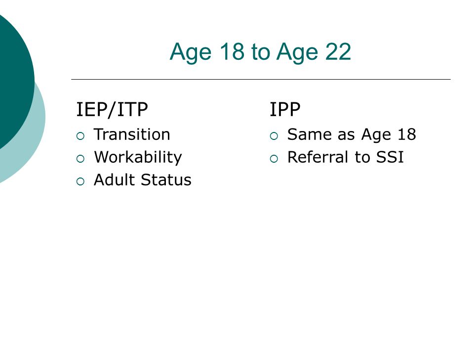Click the Referral to SSI text
This screenshot has width=474, height=356.
pos(346,157)
